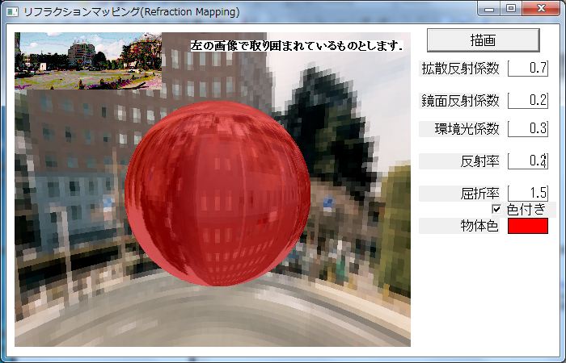Screen dimensions: 566x363
Task: Click the 描画 draw button
Action: (483, 40)
